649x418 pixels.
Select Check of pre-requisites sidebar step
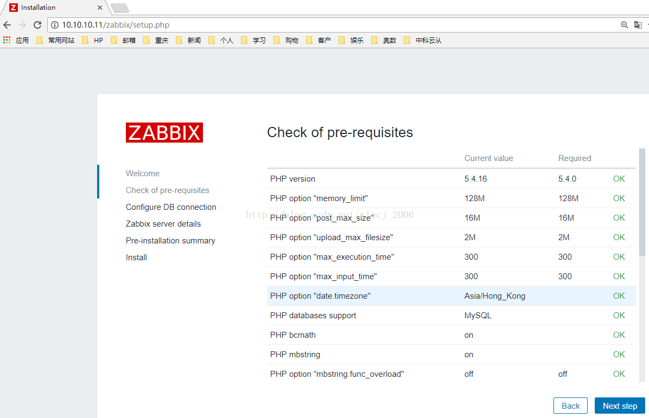tap(168, 190)
